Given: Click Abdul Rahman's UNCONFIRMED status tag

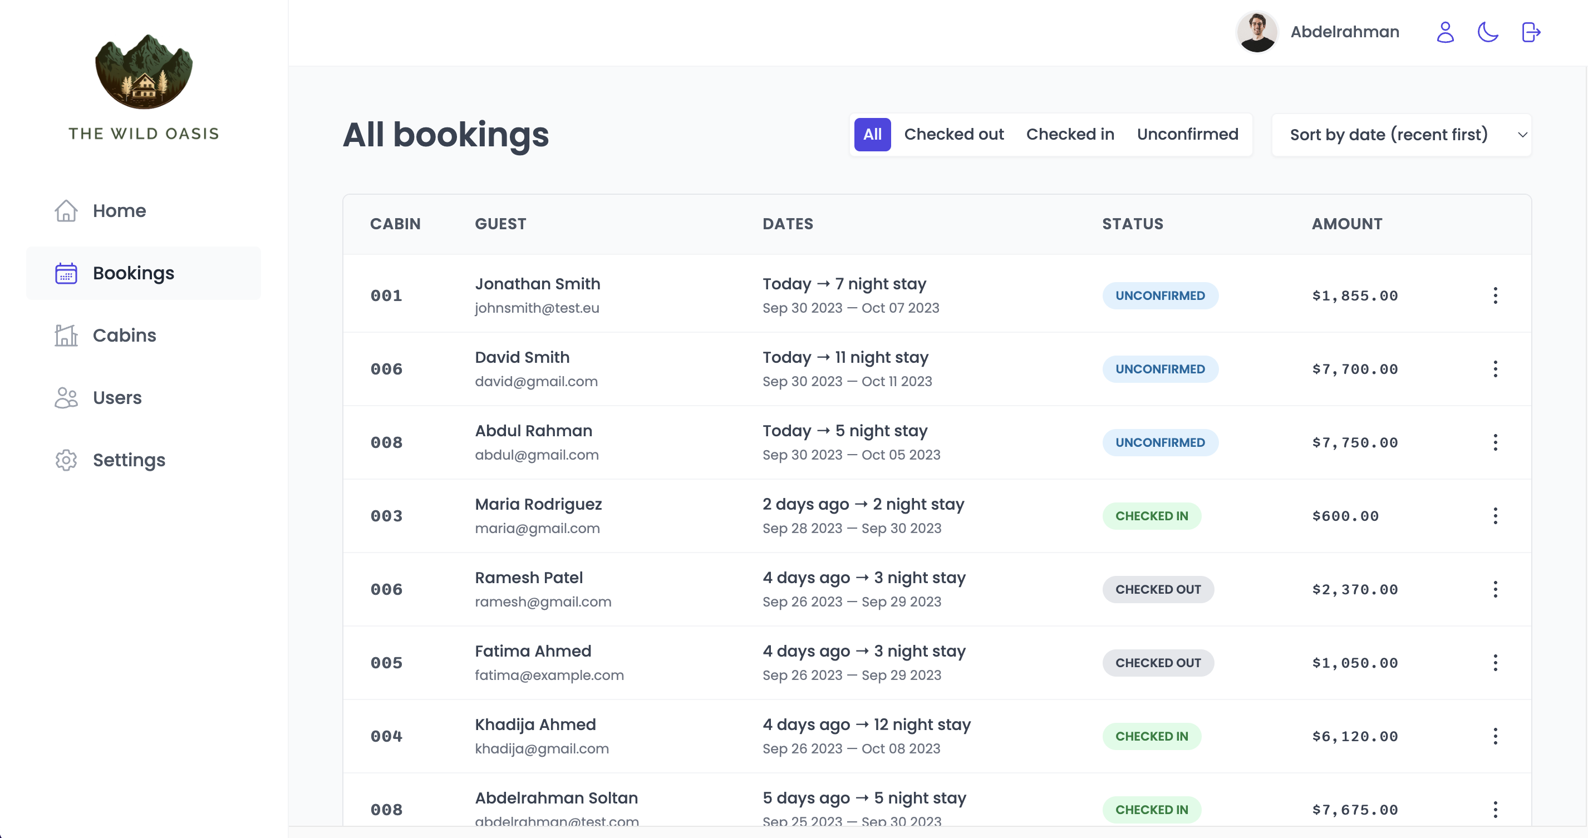Looking at the screenshot, I should (1160, 442).
